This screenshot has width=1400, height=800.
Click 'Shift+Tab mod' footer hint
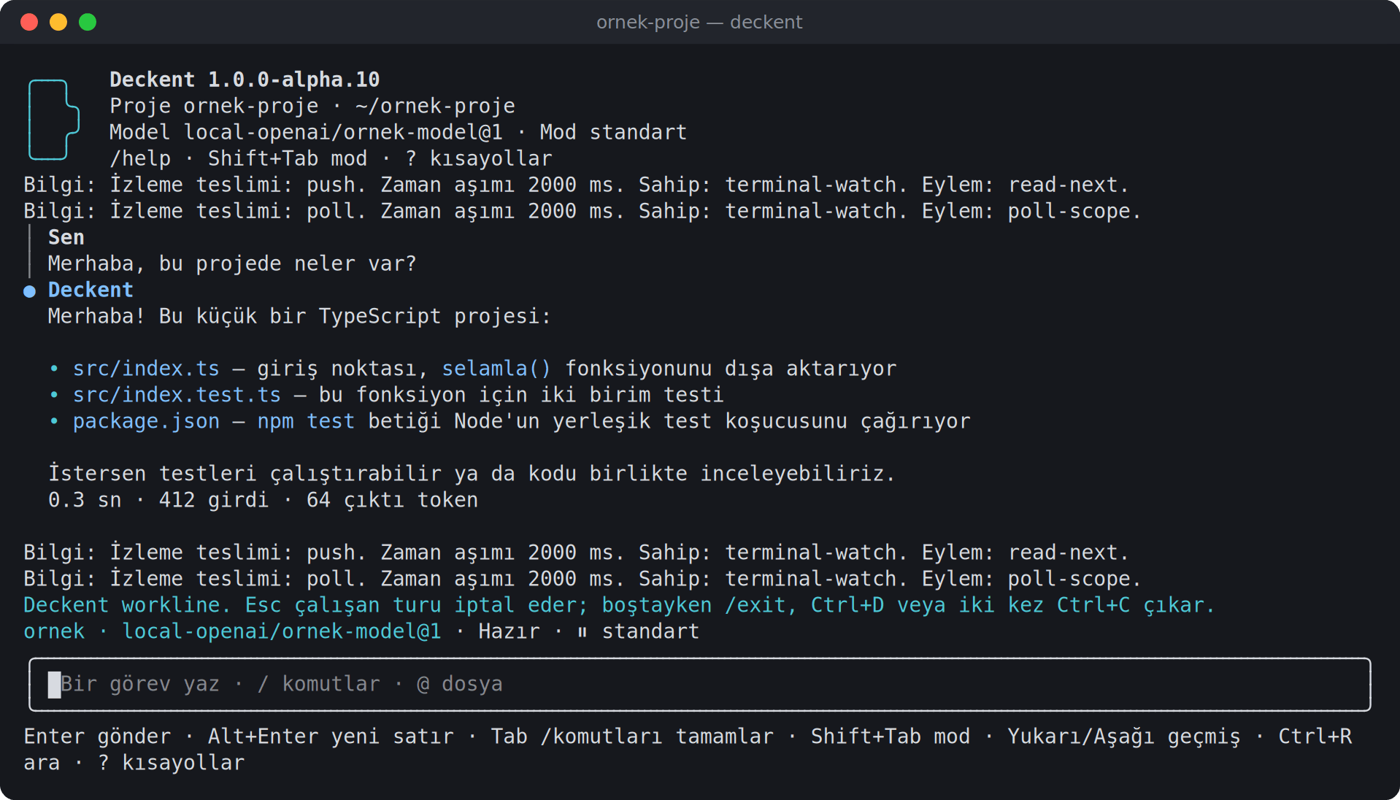[x=891, y=736]
